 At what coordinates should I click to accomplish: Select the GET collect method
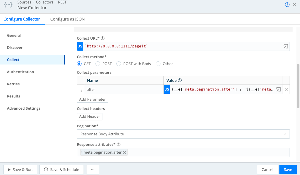[79, 64]
